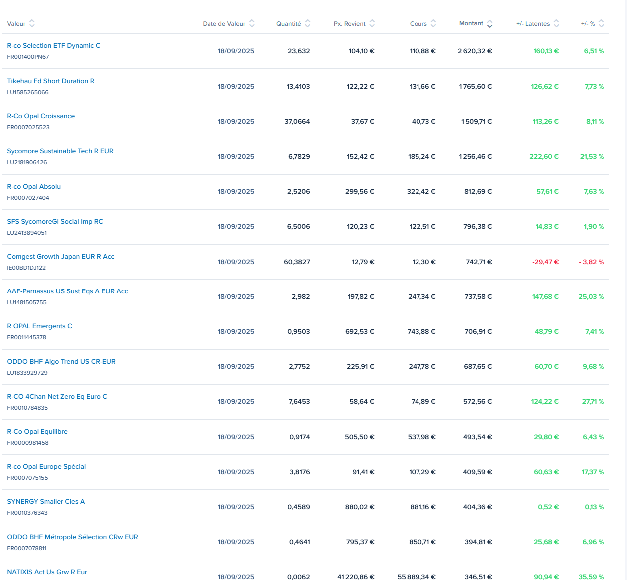Click amount 493,54 €
627x580 pixels.
coord(478,437)
